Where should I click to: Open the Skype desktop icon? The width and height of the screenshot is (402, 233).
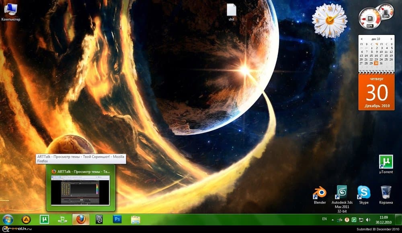(x=364, y=193)
